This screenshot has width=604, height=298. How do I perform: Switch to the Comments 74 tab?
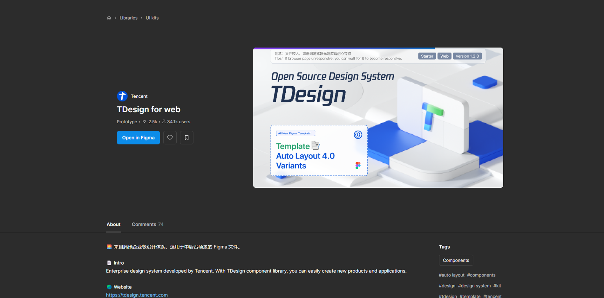(147, 224)
